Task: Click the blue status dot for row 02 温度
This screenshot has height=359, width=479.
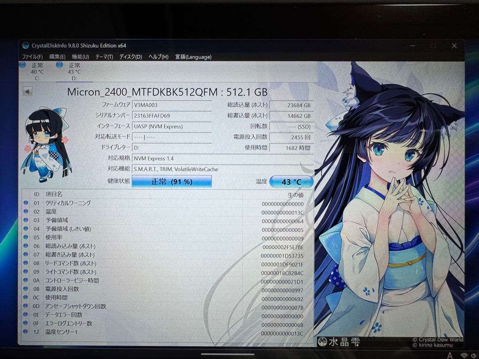Action: click(26, 211)
